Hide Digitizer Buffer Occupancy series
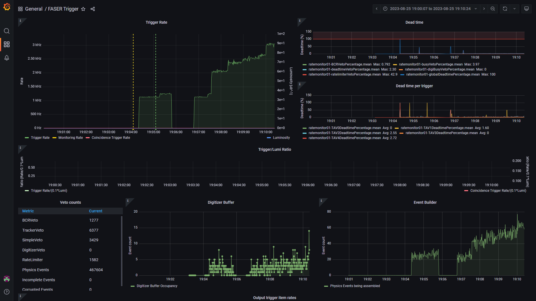Image resolution: width=536 pixels, height=301 pixels. [156, 286]
